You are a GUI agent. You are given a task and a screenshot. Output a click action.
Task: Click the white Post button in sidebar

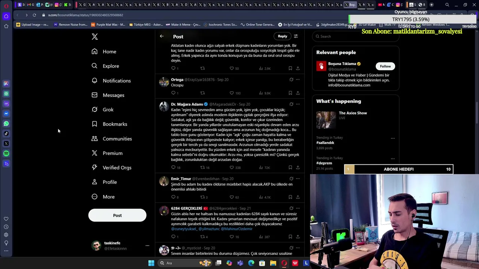point(117,215)
